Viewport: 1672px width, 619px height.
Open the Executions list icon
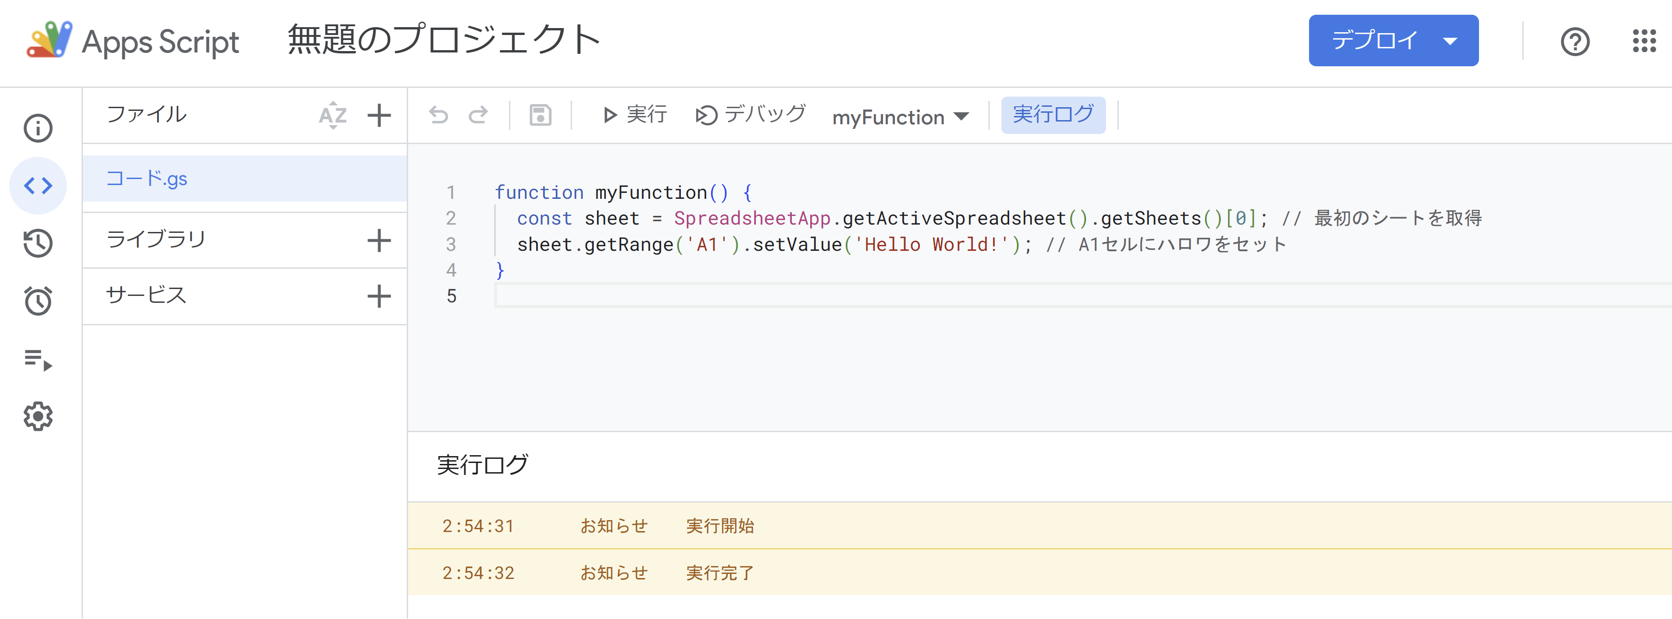(x=38, y=359)
